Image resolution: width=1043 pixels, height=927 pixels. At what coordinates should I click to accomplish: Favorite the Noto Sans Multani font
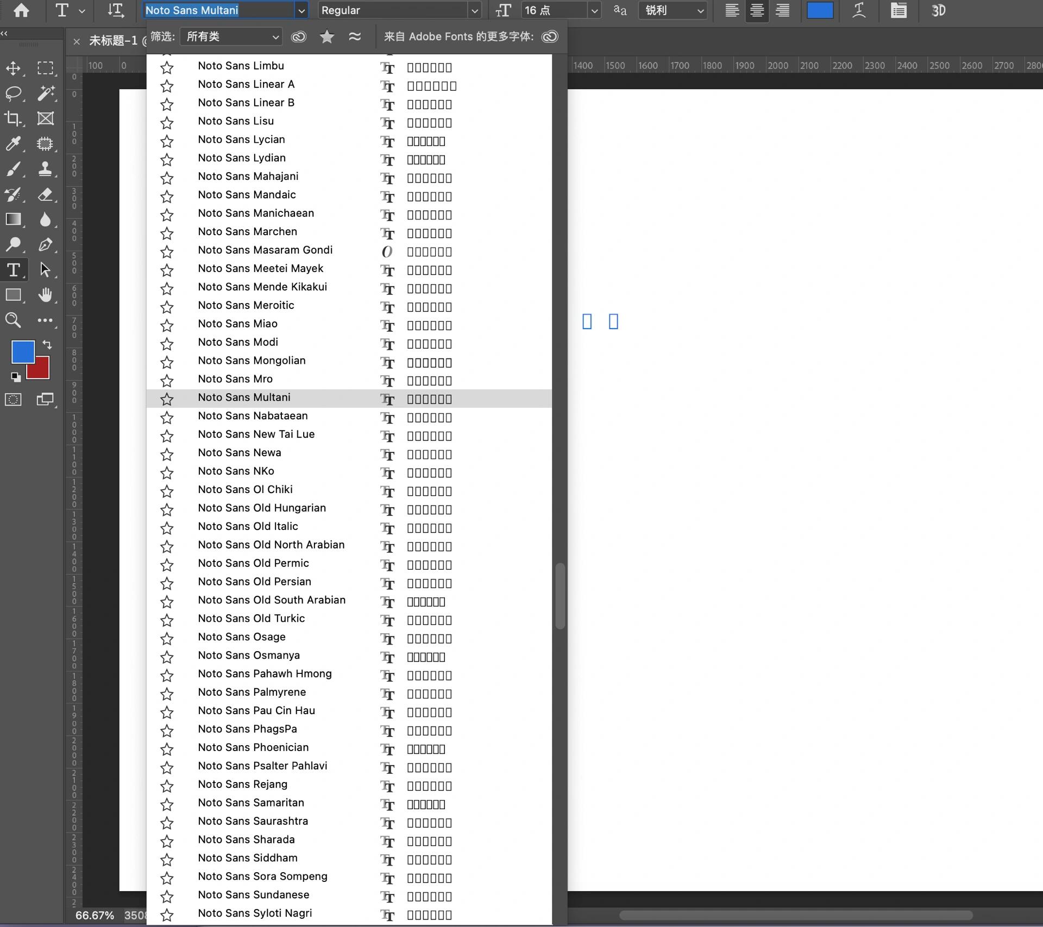(x=167, y=399)
